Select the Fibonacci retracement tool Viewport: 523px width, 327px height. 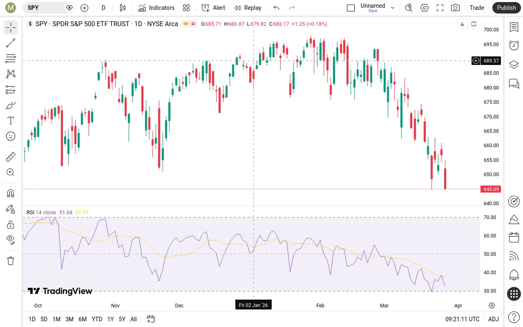click(11, 58)
